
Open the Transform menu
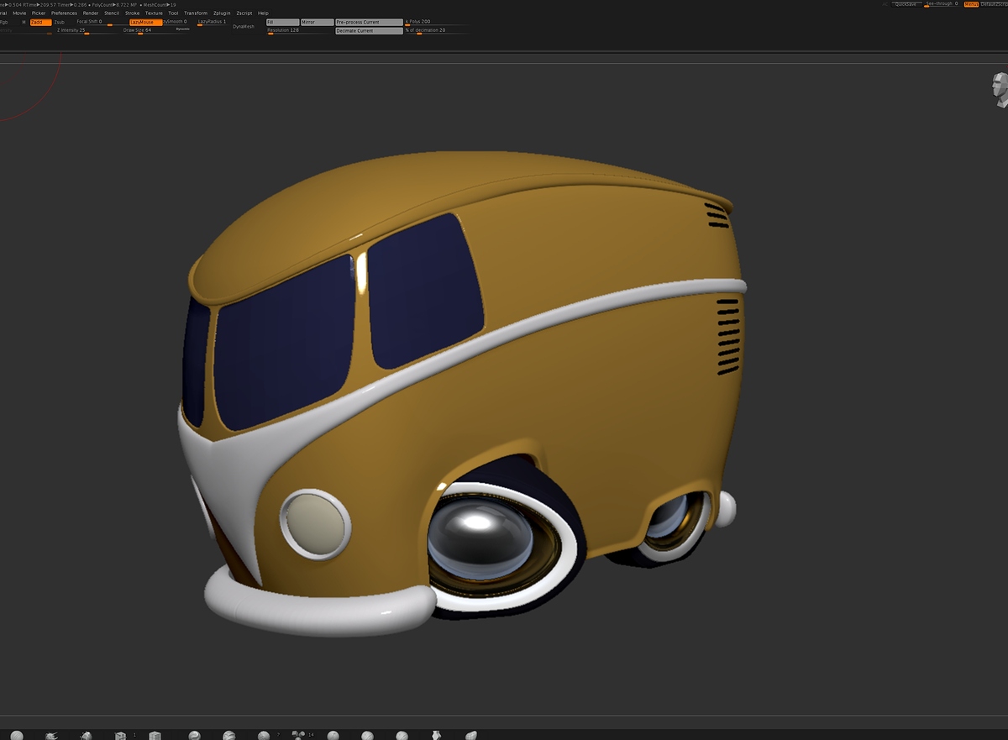click(x=196, y=13)
